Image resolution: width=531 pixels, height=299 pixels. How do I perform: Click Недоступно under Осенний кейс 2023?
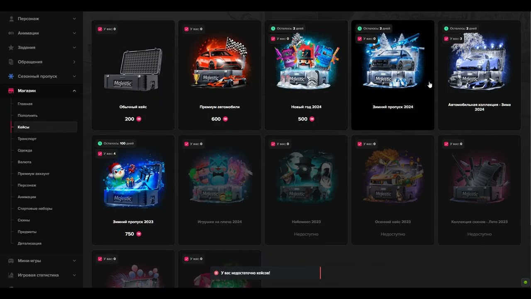point(393,234)
